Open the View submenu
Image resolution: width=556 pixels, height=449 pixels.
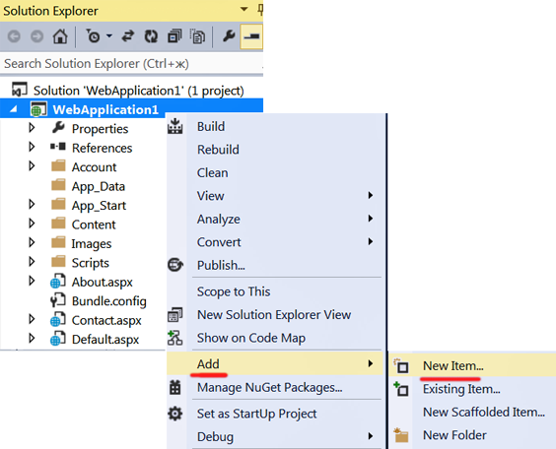click(x=276, y=196)
